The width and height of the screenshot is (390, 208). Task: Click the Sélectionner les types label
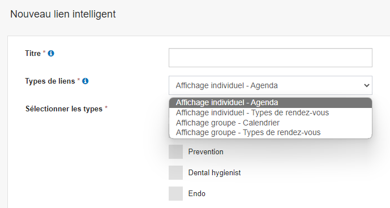(64, 109)
